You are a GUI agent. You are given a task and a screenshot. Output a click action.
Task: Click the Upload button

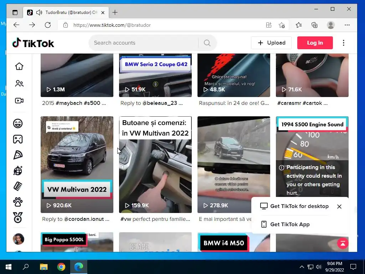click(271, 43)
